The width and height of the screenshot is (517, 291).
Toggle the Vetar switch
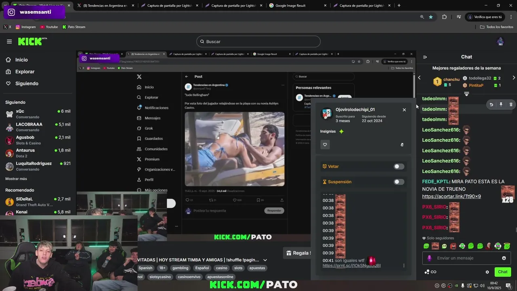399,167
